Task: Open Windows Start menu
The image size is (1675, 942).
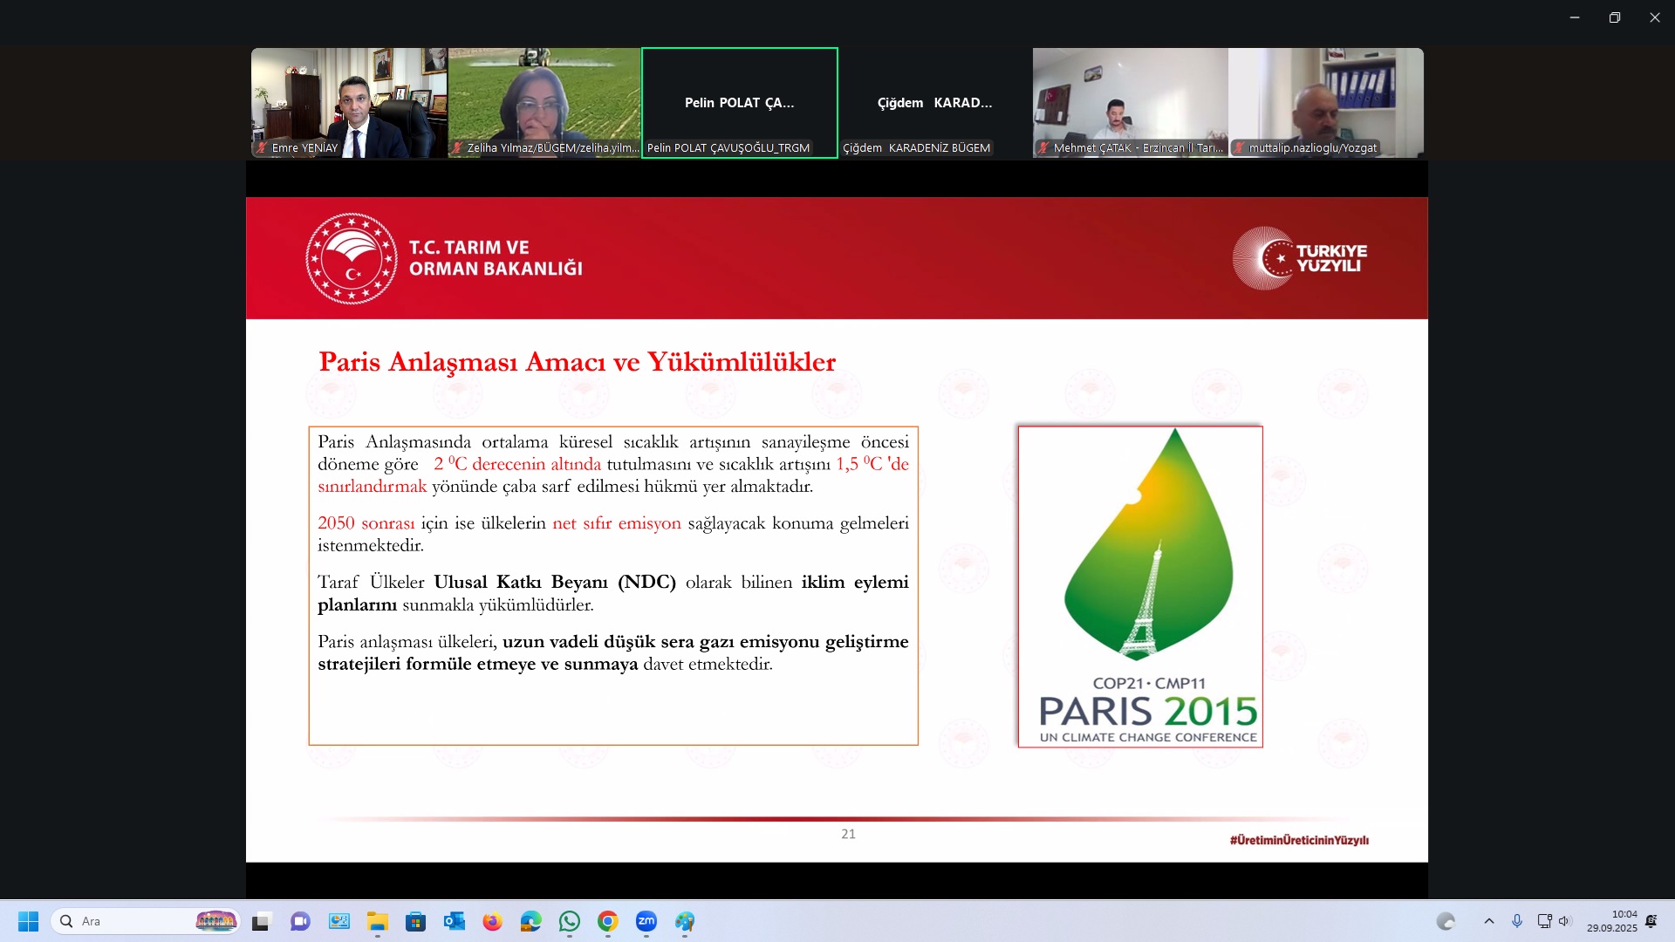Action: (28, 921)
